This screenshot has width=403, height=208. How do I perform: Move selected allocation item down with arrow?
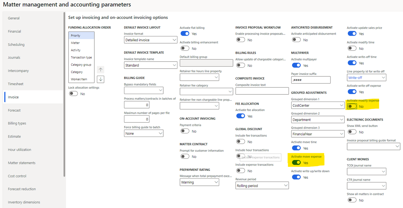coord(101,80)
